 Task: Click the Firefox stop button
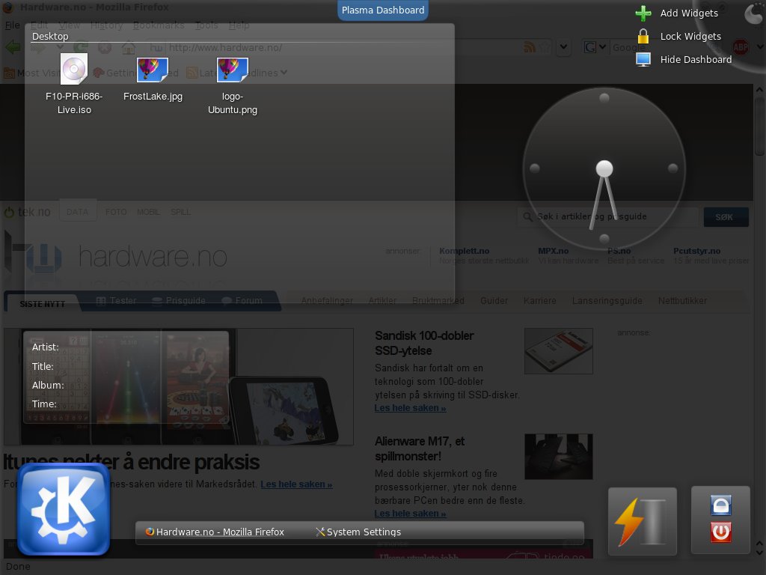[104, 47]
